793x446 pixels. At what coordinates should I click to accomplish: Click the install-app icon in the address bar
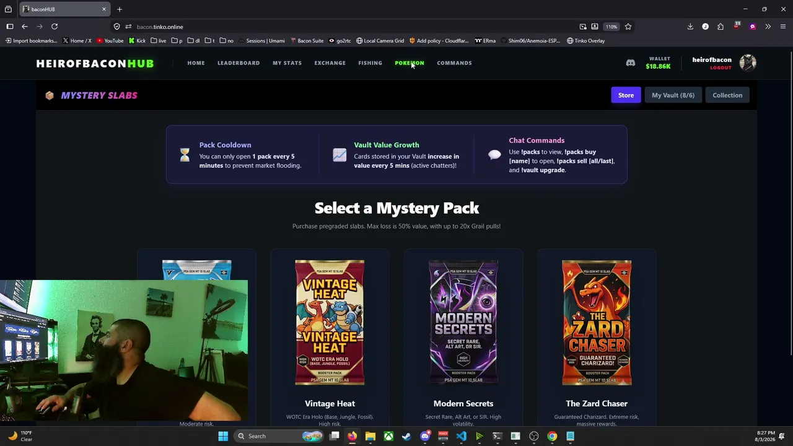click(595, 27)
